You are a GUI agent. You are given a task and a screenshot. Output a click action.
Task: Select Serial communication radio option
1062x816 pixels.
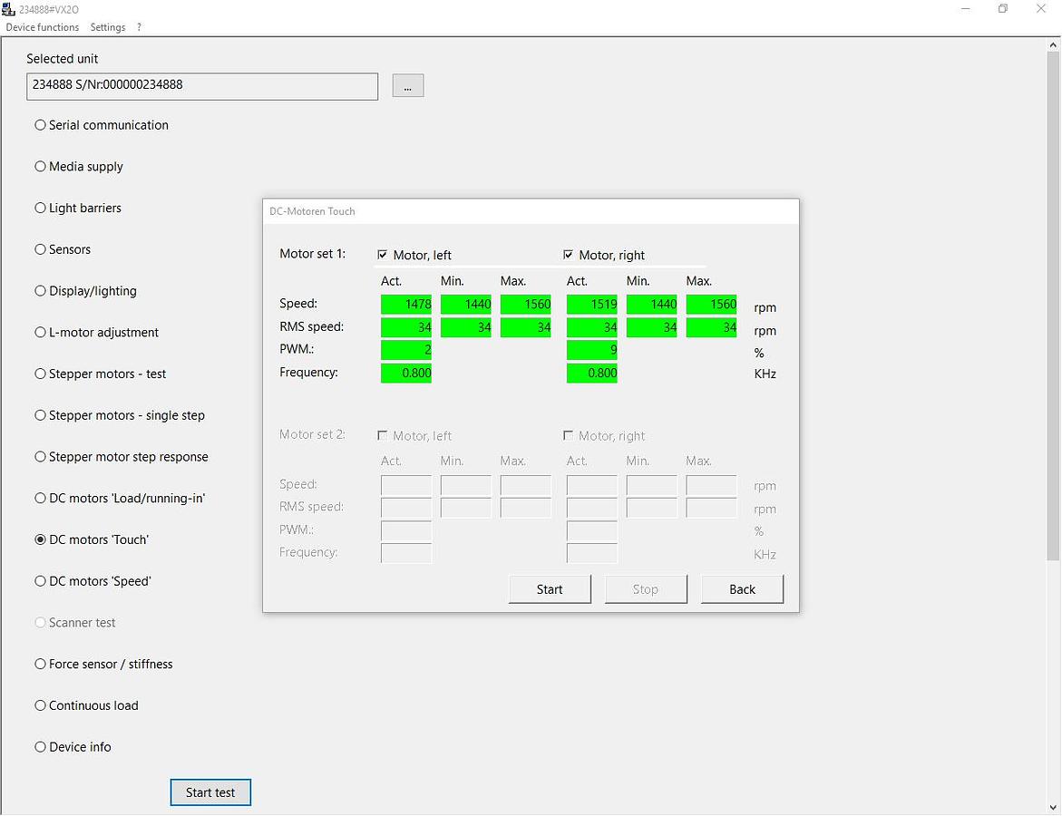[41, 125]
